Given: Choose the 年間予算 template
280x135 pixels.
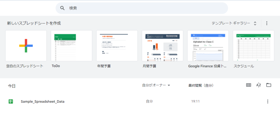Looking at the screenshot, I should pos(117,46).
